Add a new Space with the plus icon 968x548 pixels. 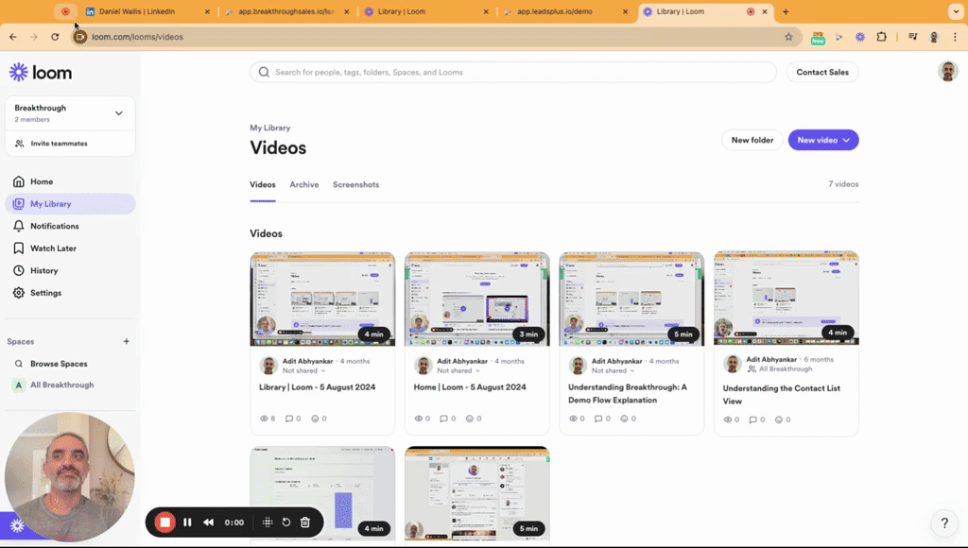[x=126, y=341]
